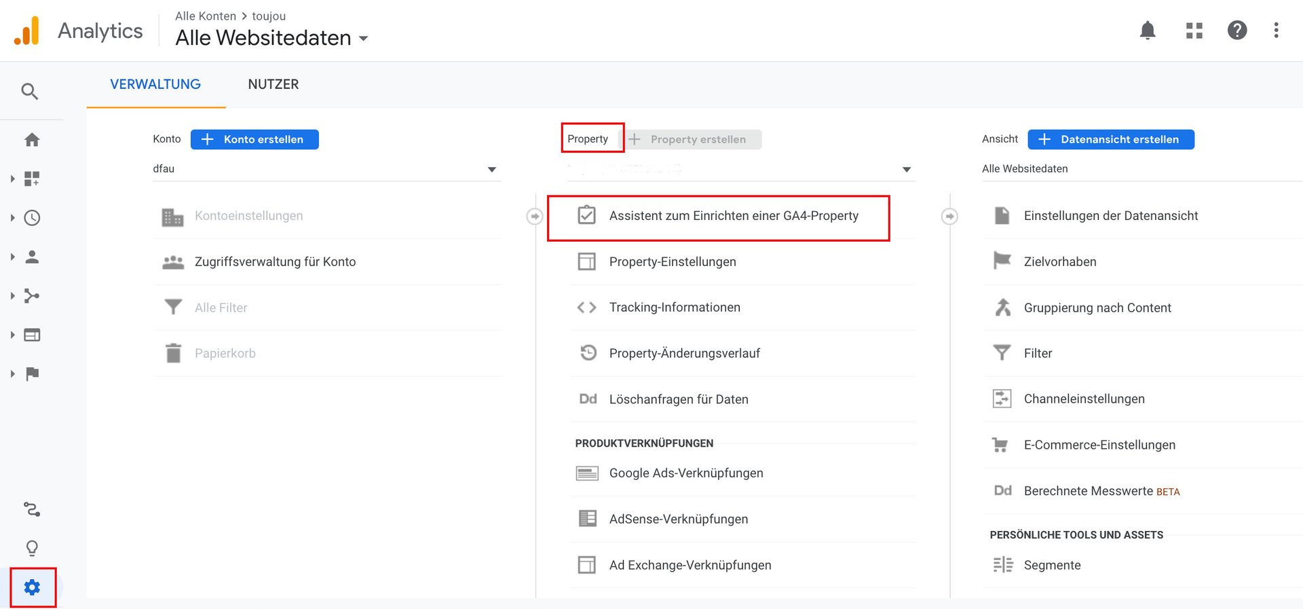1303x609 pixels.
Task: Click the search magnifier icon in sidebar
Action: pyautogui.click(x=29, y=91)
